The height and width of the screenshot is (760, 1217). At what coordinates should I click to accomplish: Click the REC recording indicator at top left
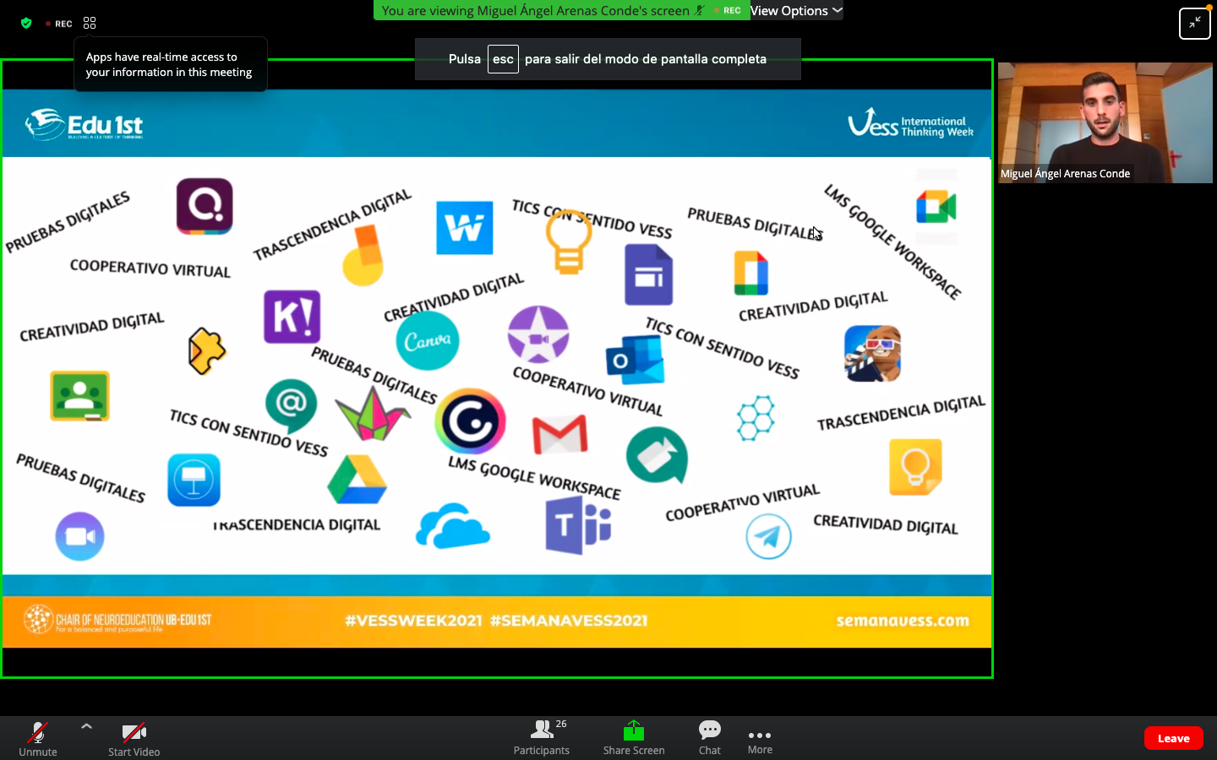[59, 24]
